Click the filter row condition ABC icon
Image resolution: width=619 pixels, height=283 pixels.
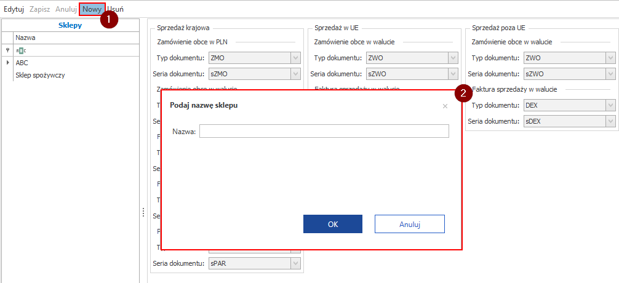[21, 50]
